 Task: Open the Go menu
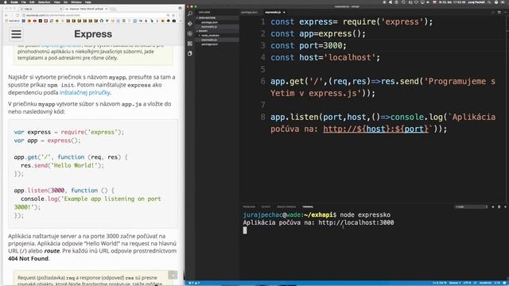click(66, 2)
